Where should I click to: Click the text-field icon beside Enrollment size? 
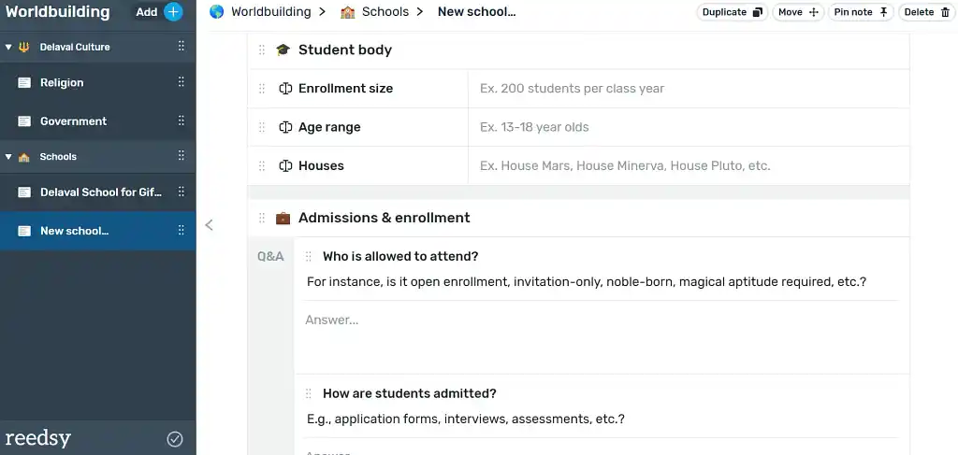(x=285, y=89)
